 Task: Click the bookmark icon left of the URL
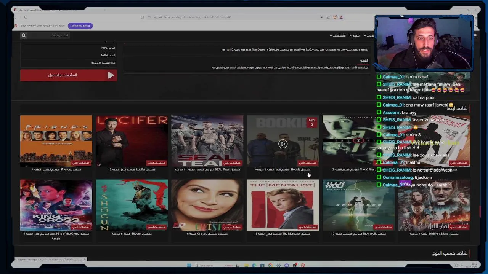(143, 17)
